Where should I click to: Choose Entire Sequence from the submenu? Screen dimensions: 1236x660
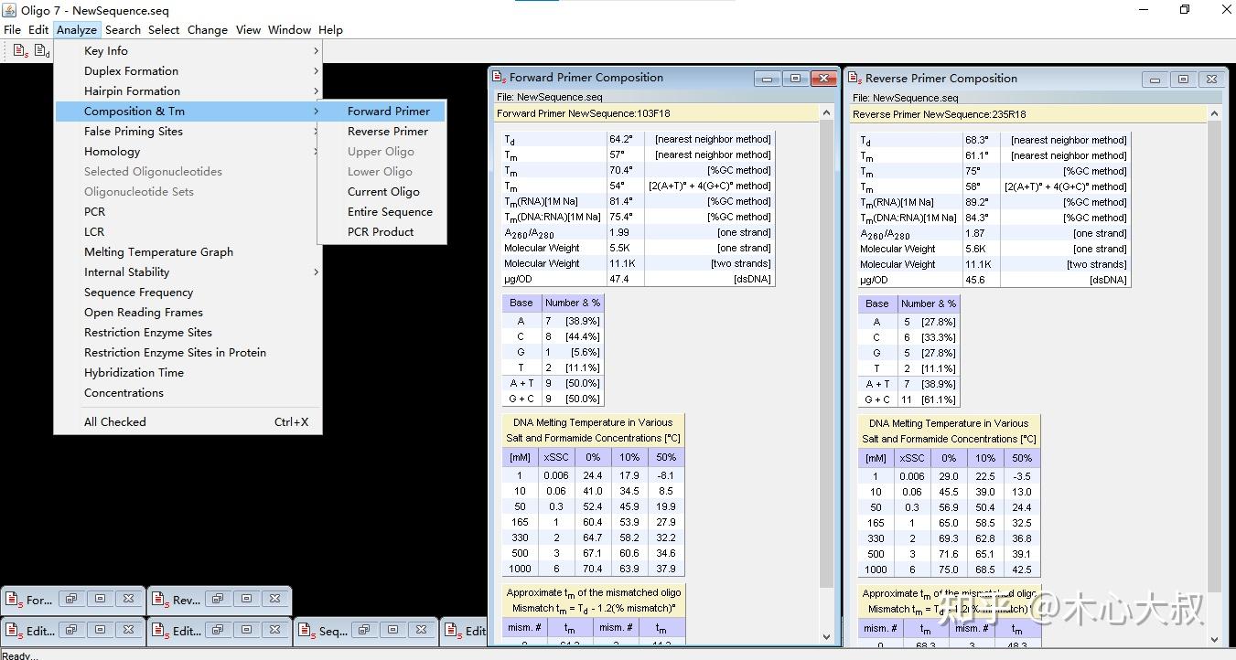(382, 212)
